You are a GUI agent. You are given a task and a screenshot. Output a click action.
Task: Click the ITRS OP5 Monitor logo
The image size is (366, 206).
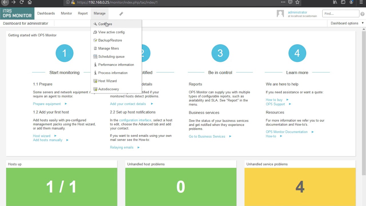(17, 13)
